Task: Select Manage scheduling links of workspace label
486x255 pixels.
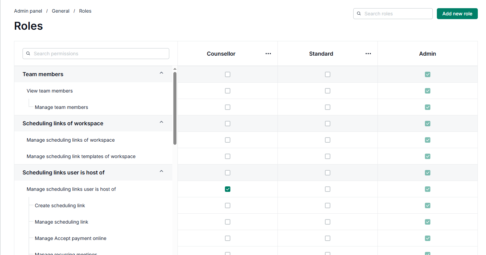Action: click(x=71, y=140)
